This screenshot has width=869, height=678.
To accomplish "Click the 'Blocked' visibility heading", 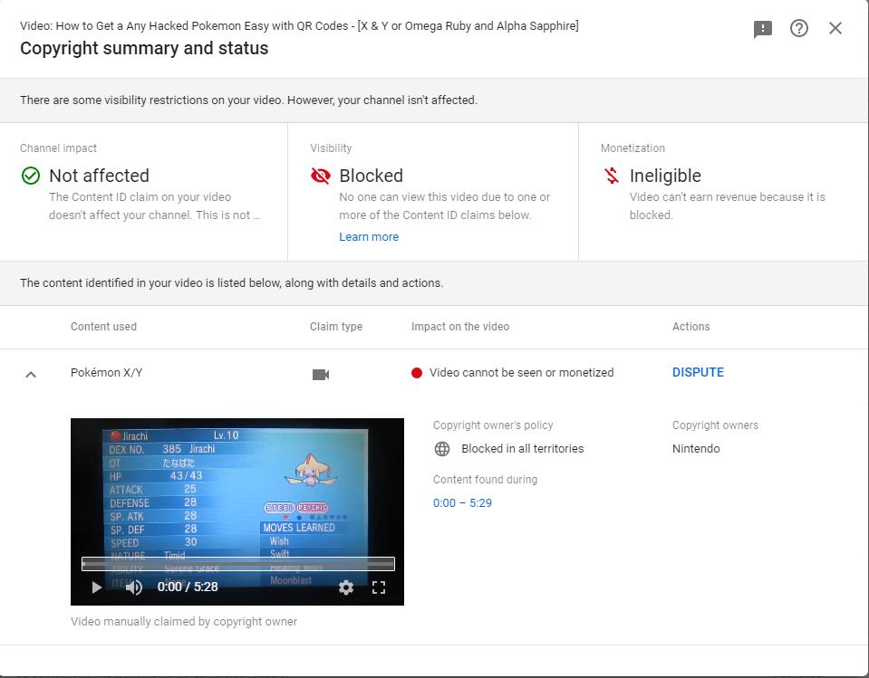I will [x=372, y=176].
